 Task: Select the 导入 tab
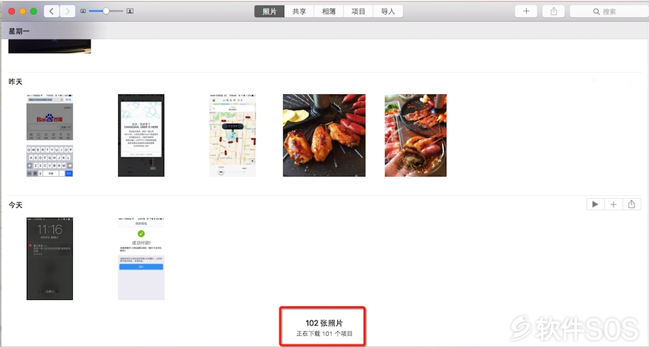[388, 11]
